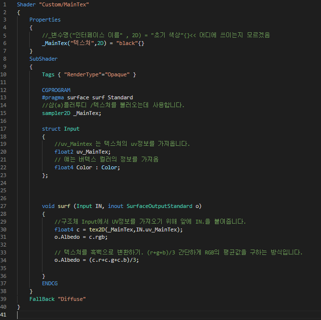Screen dimensions: 321x320
Task: Click the closing brace on line 40
Action: (x=19, y=307)
